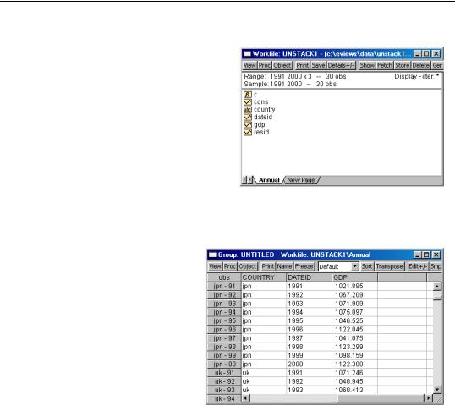Click Store in Workfile toolbar
Image resolution: width=455 pixels, height=405 pixels.
tap(403, 66)
